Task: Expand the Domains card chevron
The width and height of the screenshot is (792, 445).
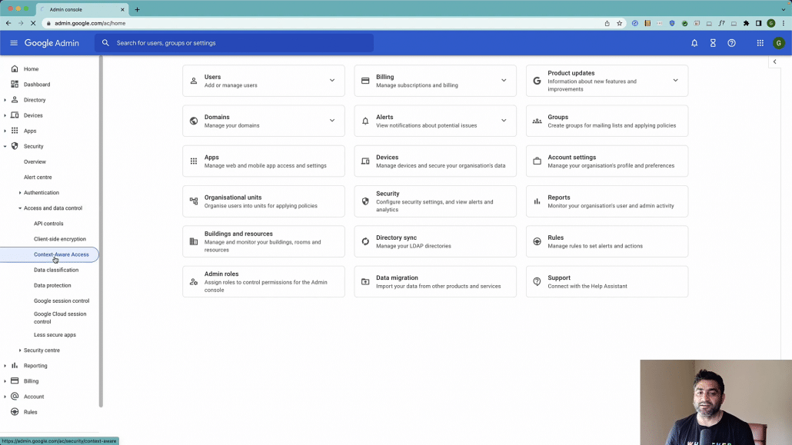Action: tap(332, 121)
